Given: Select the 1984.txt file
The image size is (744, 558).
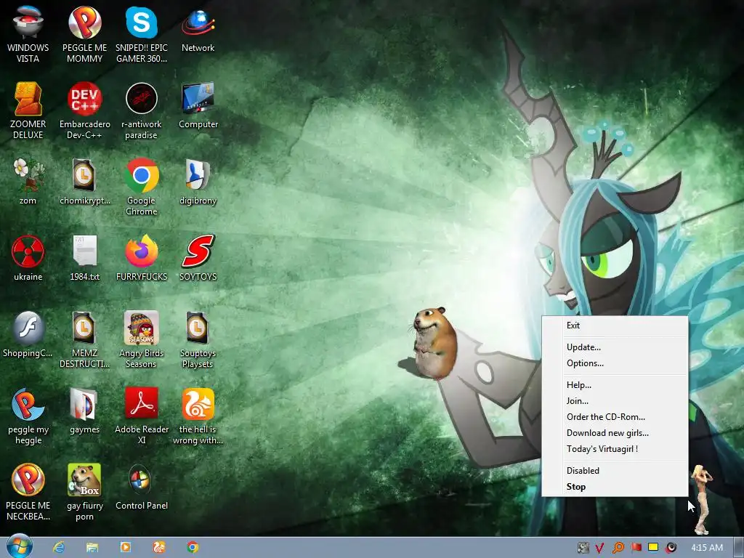Looking at the screenshot, I should 84,258.
